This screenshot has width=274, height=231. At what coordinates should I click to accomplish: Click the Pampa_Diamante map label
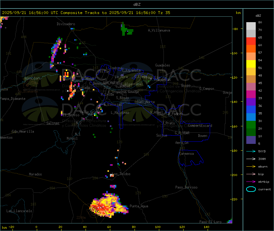pos(12,99)
